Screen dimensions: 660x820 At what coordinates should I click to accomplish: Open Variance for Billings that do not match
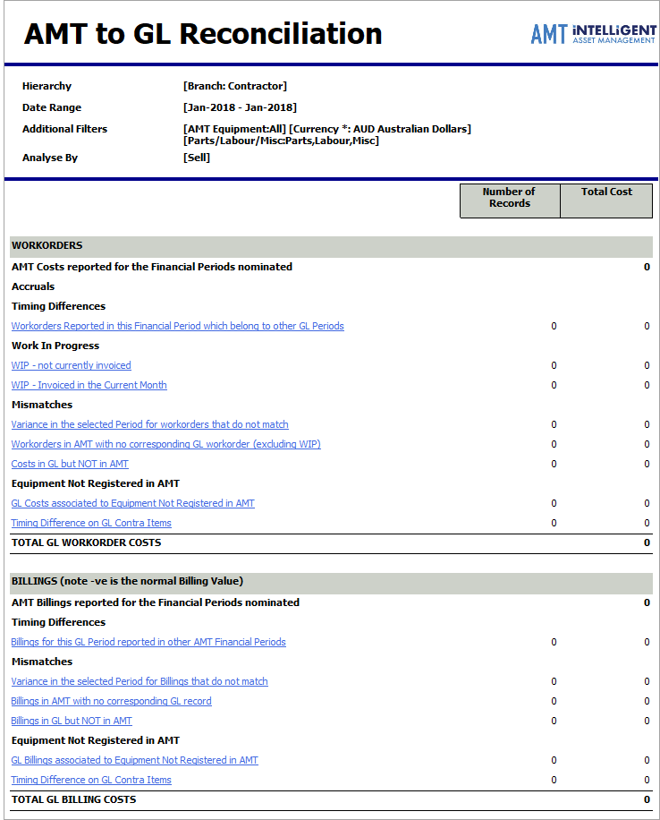tap(140, 681)
